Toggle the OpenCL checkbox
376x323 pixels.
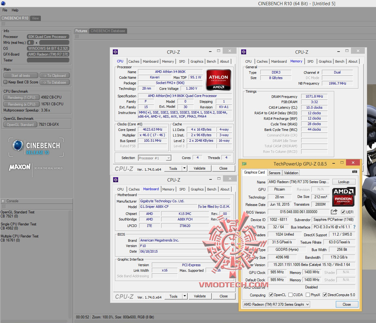[271, 295]
